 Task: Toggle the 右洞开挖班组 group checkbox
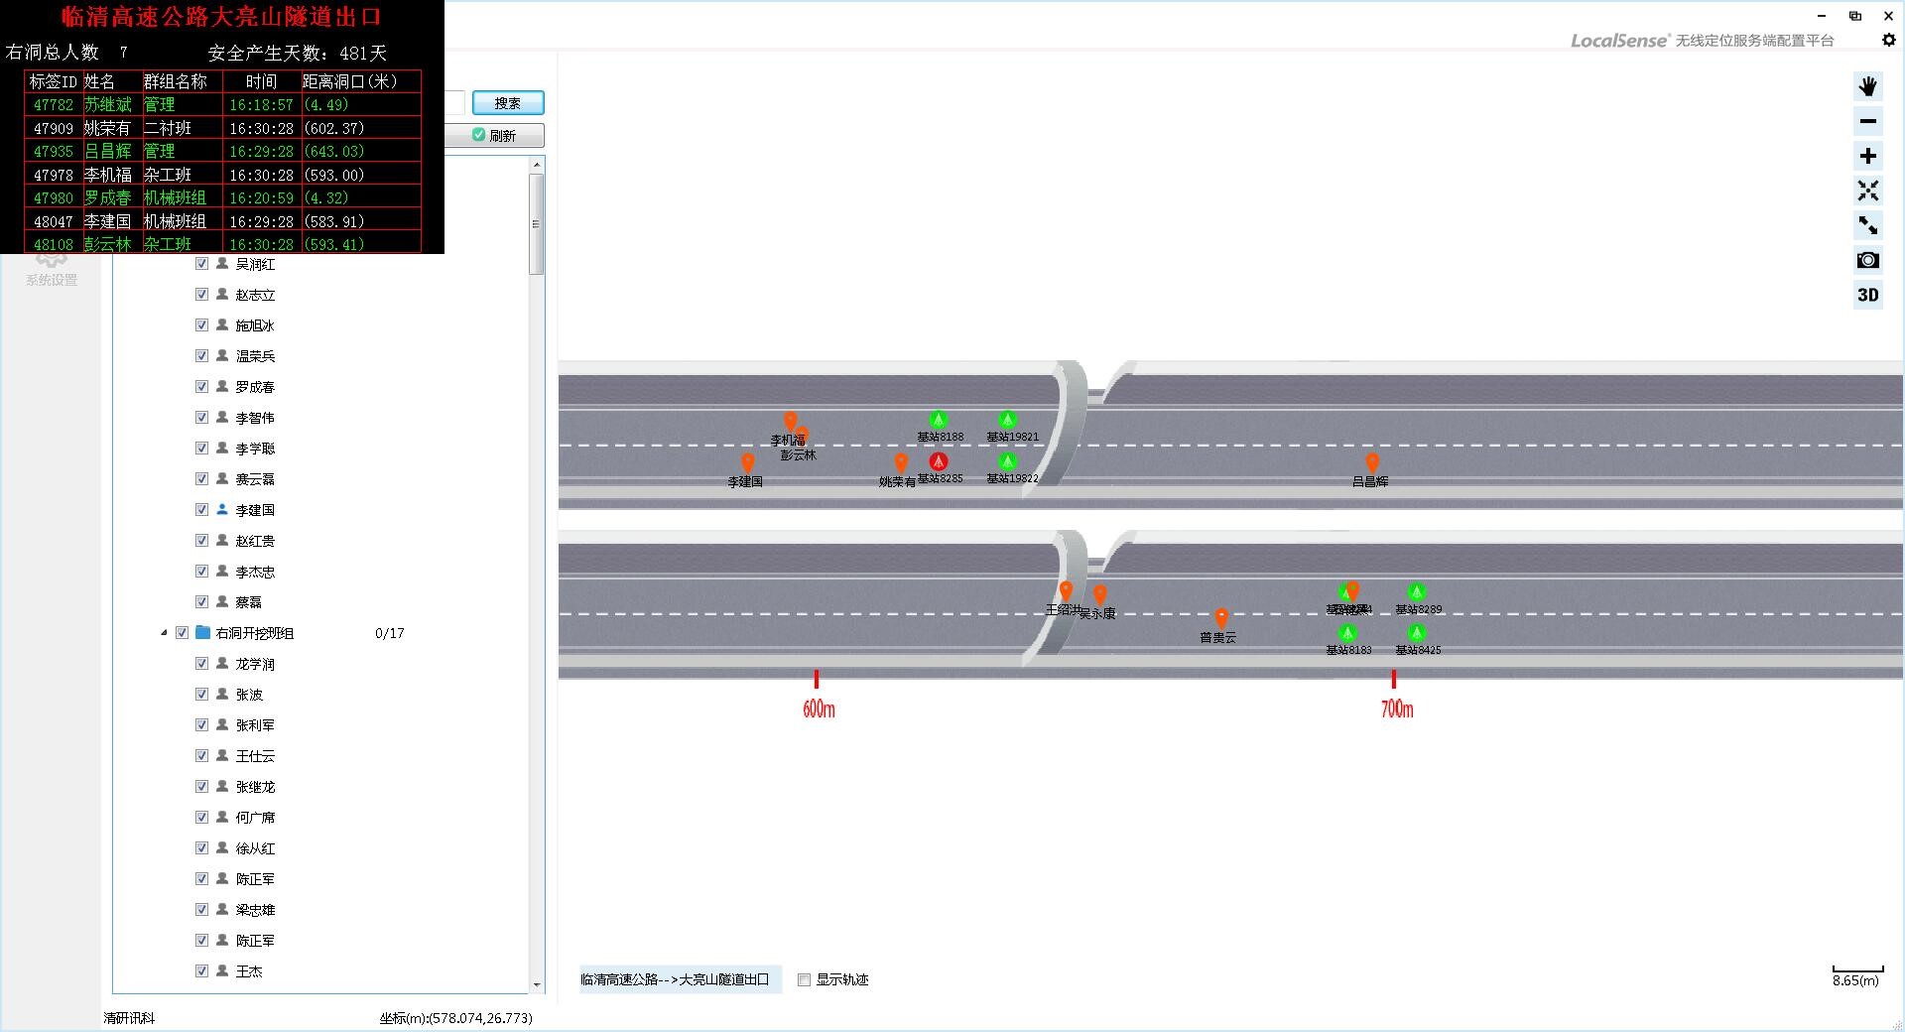pyautogui.click(x=183, y=633)
